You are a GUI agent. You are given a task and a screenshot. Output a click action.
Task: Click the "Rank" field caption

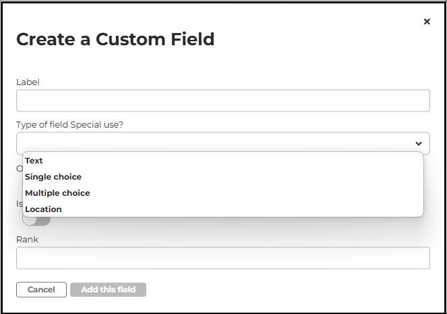(x=28, y=239)
